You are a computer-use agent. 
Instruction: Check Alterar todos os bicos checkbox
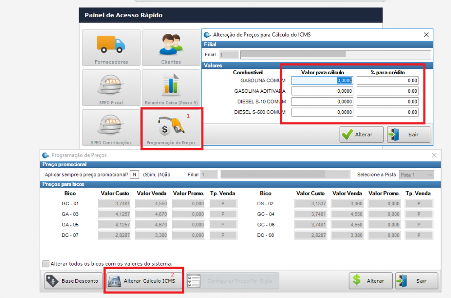tap(46, 263)
